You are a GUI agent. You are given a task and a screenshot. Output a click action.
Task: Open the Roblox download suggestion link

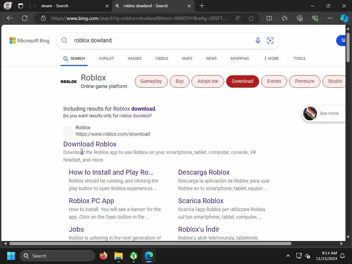134,109
